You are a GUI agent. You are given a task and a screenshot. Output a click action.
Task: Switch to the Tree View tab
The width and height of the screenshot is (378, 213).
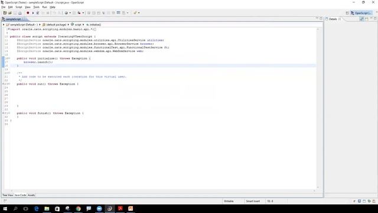(x=8, y=195)
